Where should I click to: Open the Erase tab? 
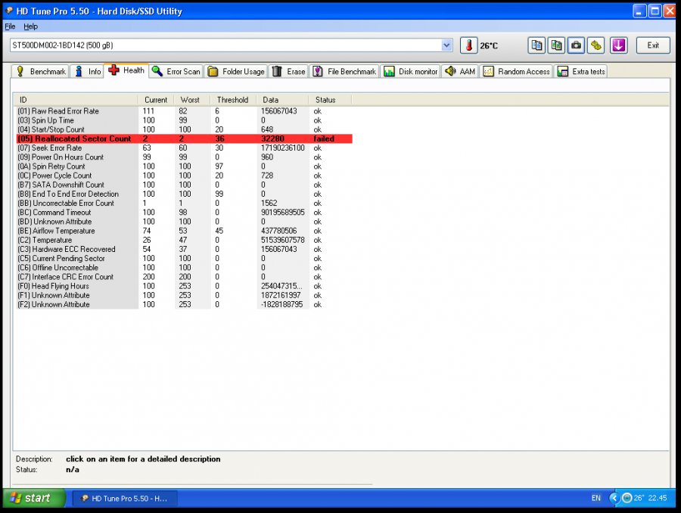point(289,71)
